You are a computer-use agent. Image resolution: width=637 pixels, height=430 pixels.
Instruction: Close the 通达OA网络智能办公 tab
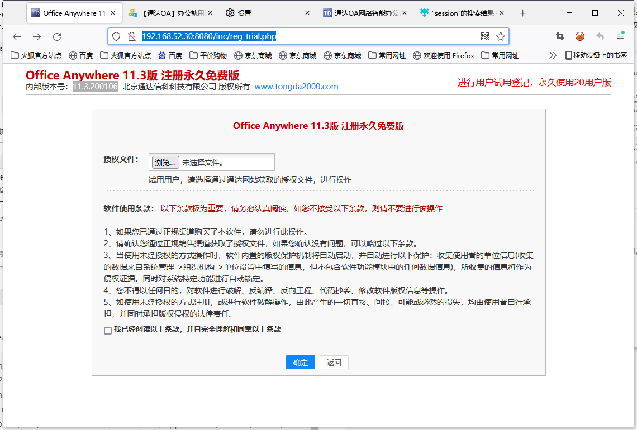click(x=404, y=13)
